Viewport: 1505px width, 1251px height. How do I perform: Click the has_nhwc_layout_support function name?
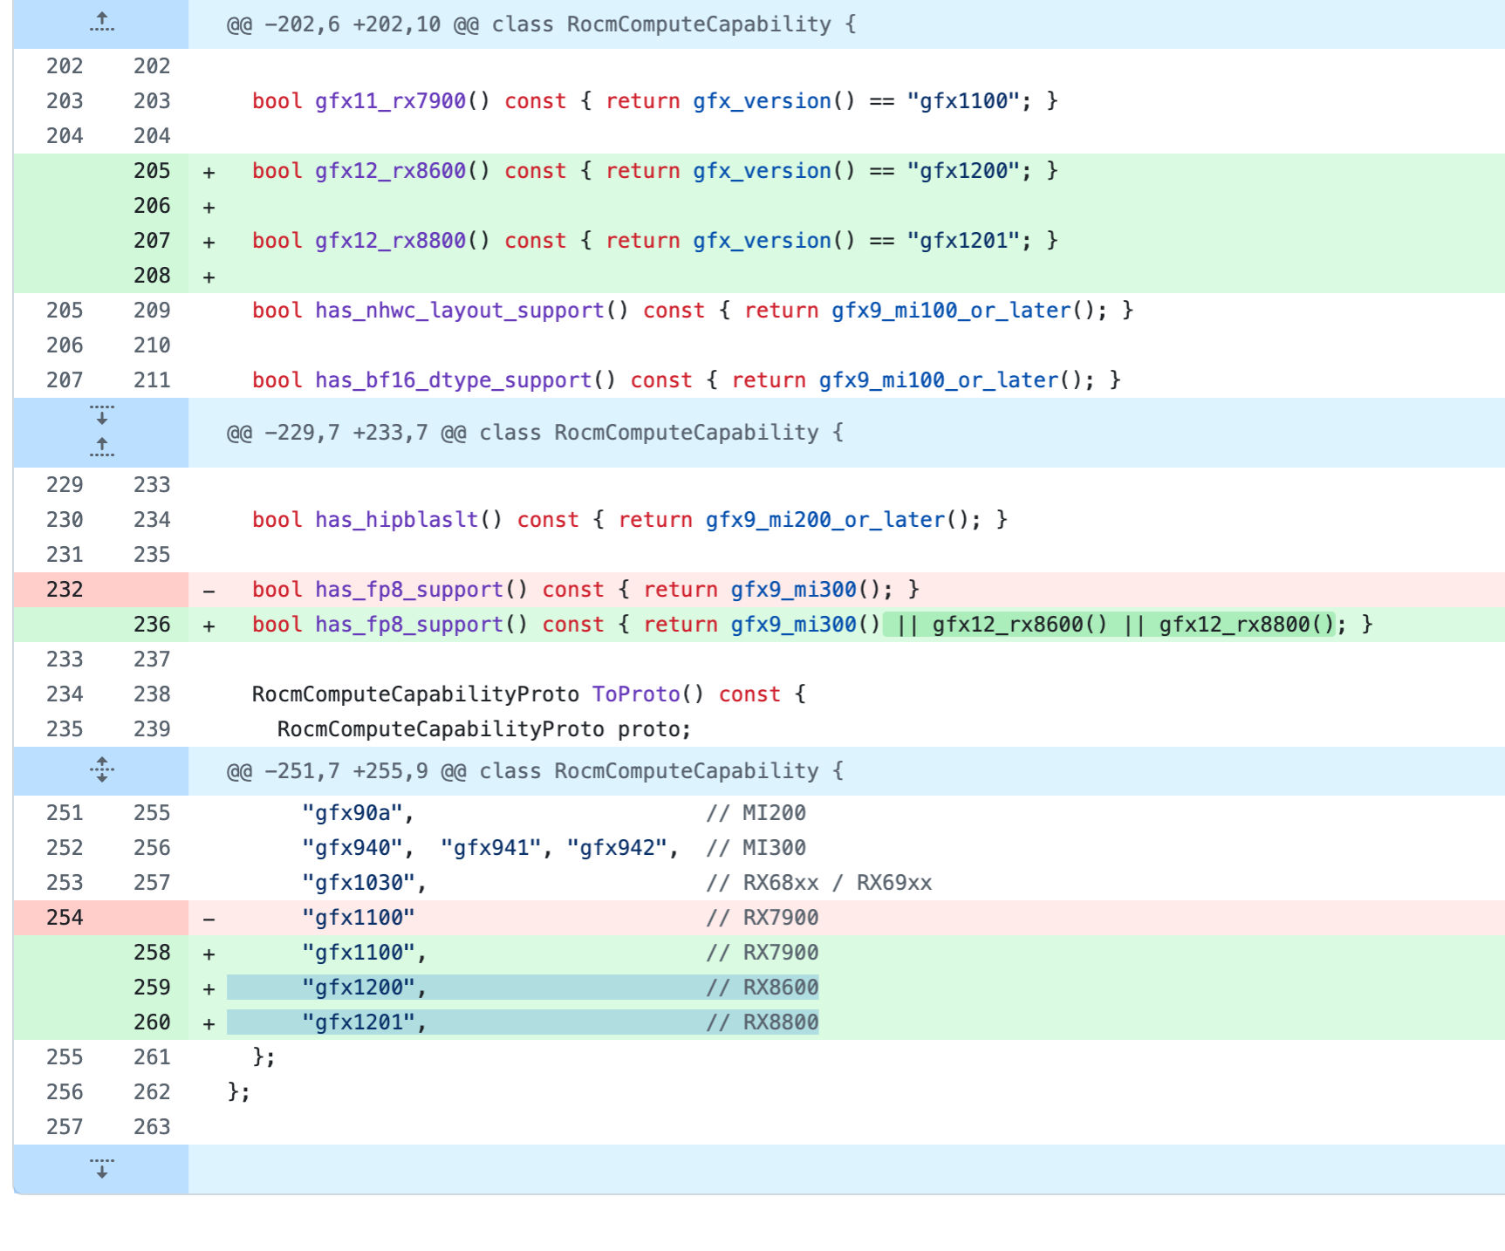pos(459,311)
